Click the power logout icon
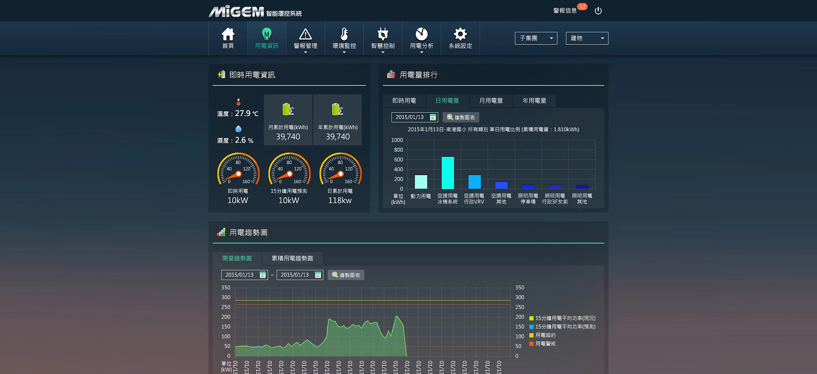The image size is (817, 374). coord(598,11)
